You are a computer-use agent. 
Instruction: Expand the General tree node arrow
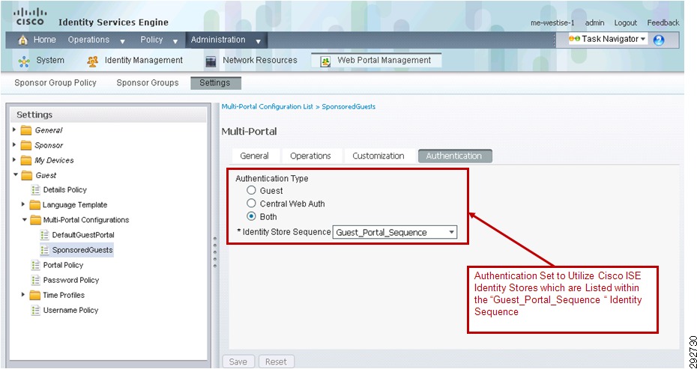coord(15,130)
